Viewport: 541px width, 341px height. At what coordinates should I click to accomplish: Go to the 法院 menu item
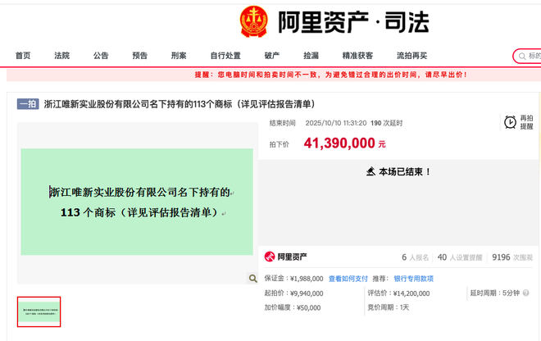click(61, 56)
